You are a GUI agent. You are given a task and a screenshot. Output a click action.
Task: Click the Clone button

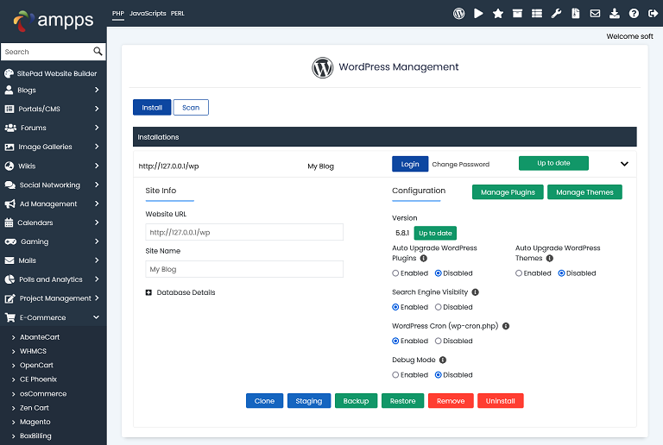(x=264, y=401)
